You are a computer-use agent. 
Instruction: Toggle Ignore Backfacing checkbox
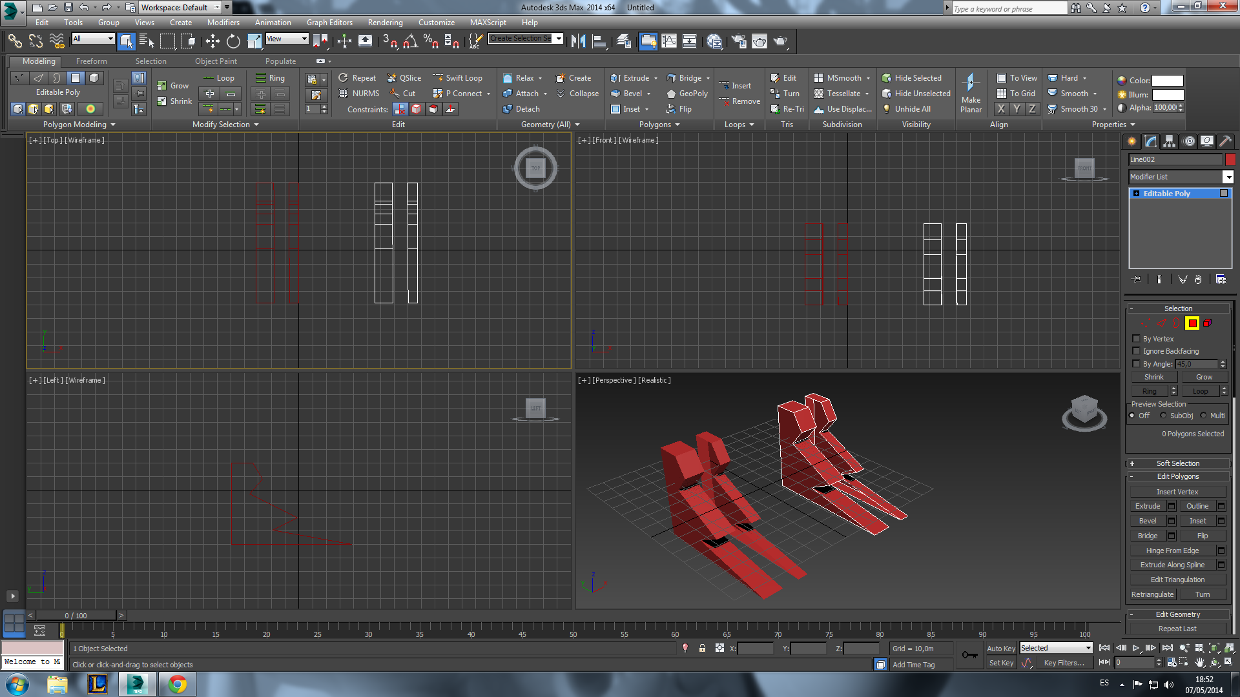(1137, 351)
